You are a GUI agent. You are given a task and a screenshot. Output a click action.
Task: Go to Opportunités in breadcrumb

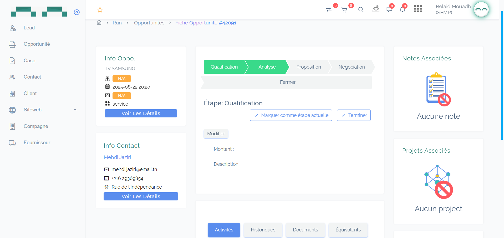click(x=149, y=23)
